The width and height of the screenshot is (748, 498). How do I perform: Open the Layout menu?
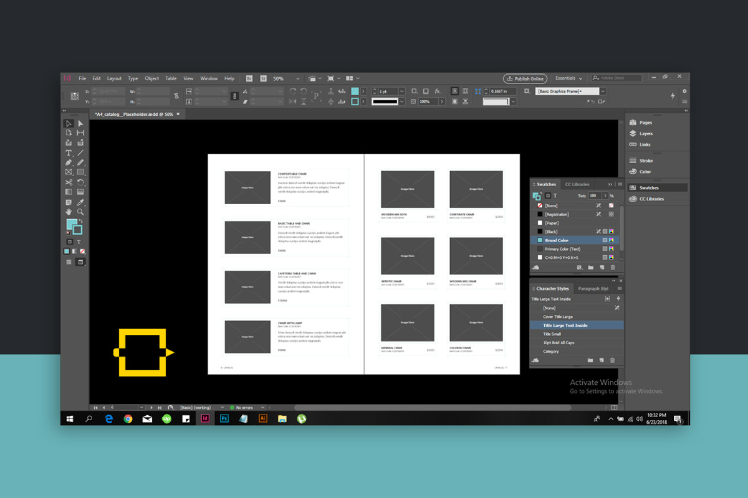coord(114,78)
